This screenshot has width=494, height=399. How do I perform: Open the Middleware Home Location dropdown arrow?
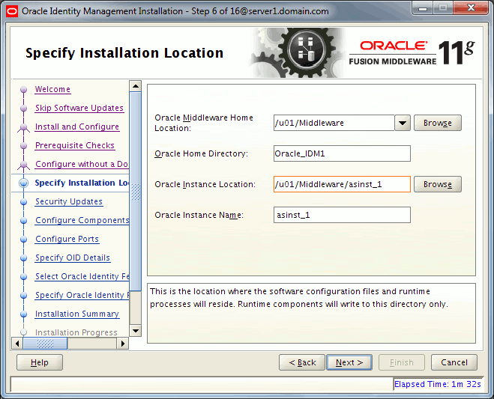click(x=403, y=123)
